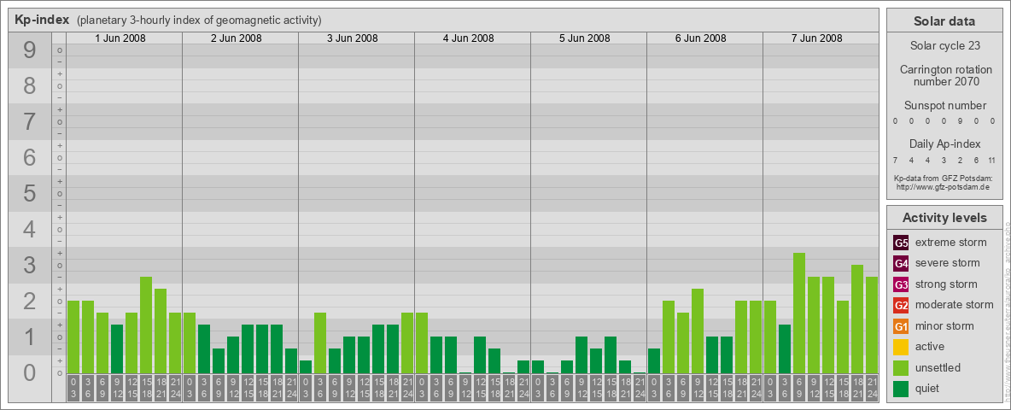Screen dimensions: 1011x410
Task: Click the 15-18 hour bar on 1 Jun 2008
Action: pyautogui.click(x=146, y=325)
